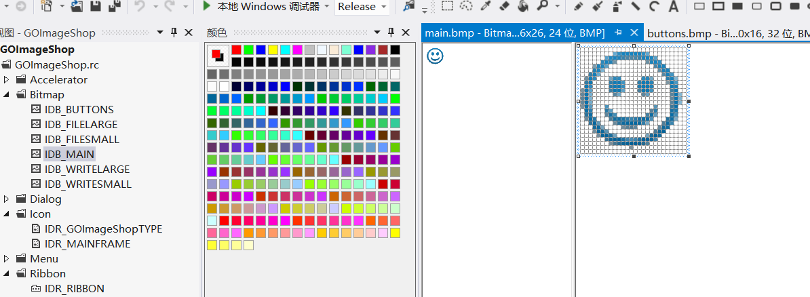The height and width of the screenshot is (297, 810).
Task: Toggle auto-hide pin of resource view panel
Action: [174, 33]
